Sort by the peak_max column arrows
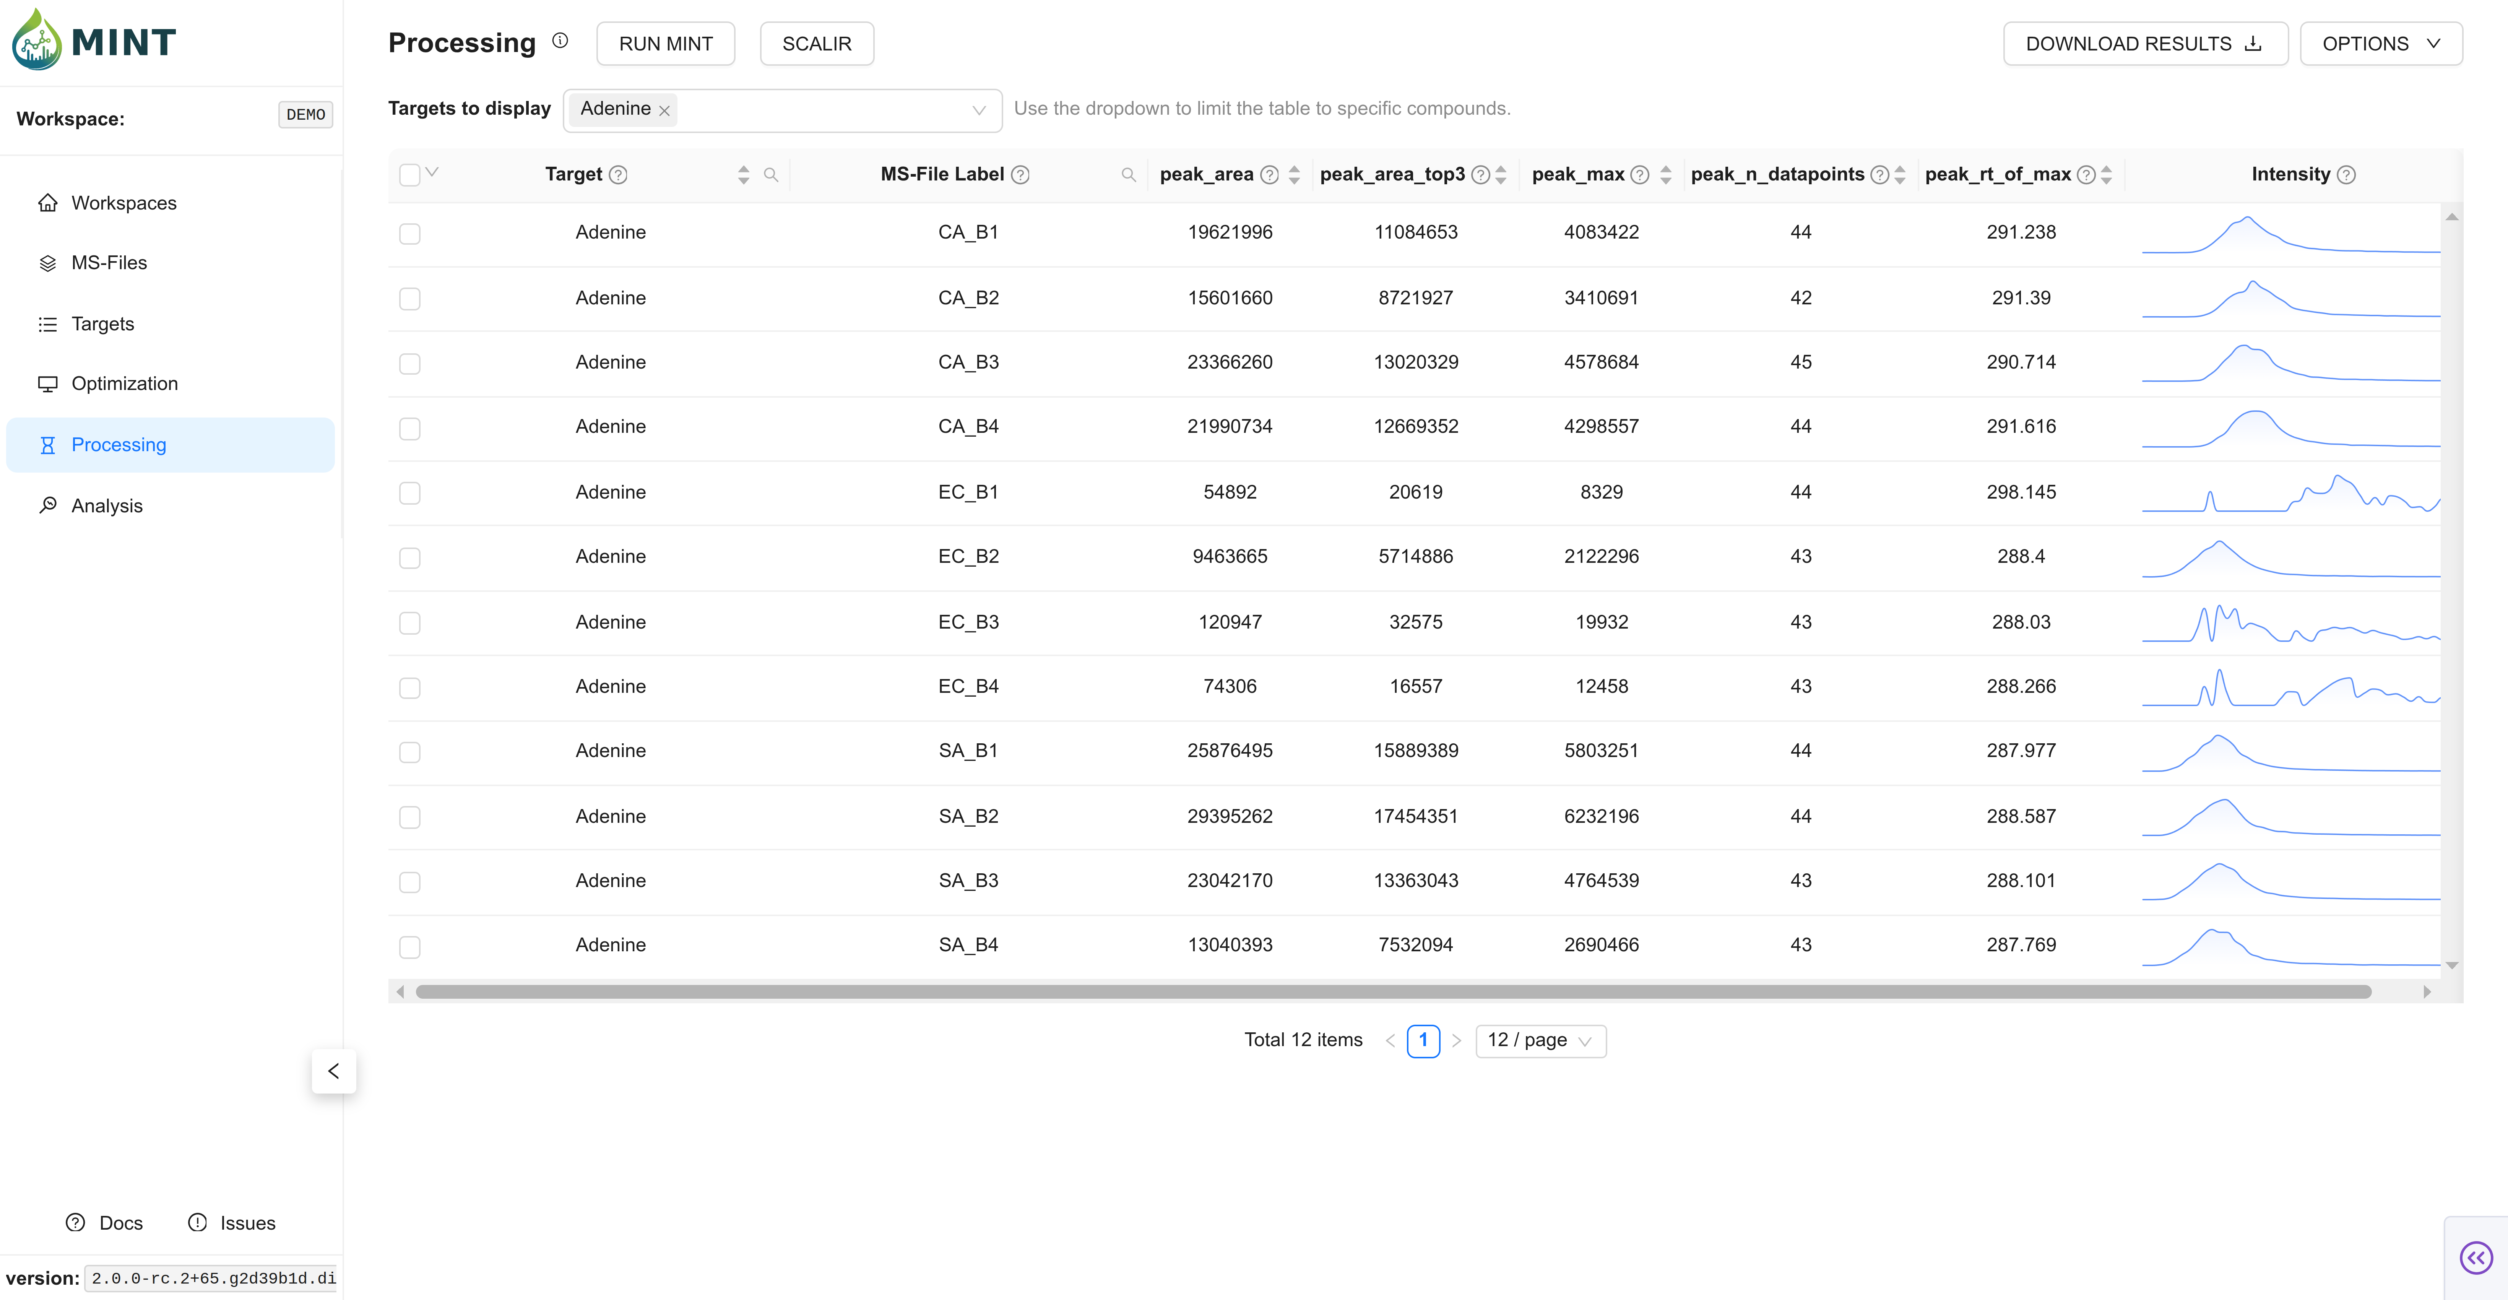The width and height of the screenshot is (2508, 1300). pos(1666,175)
